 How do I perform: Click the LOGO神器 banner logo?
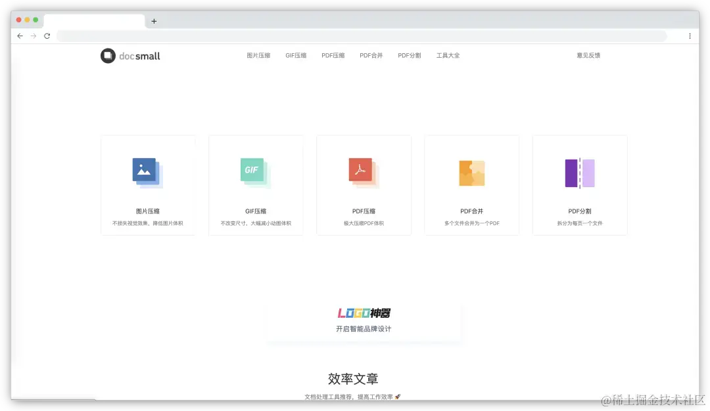364,313
